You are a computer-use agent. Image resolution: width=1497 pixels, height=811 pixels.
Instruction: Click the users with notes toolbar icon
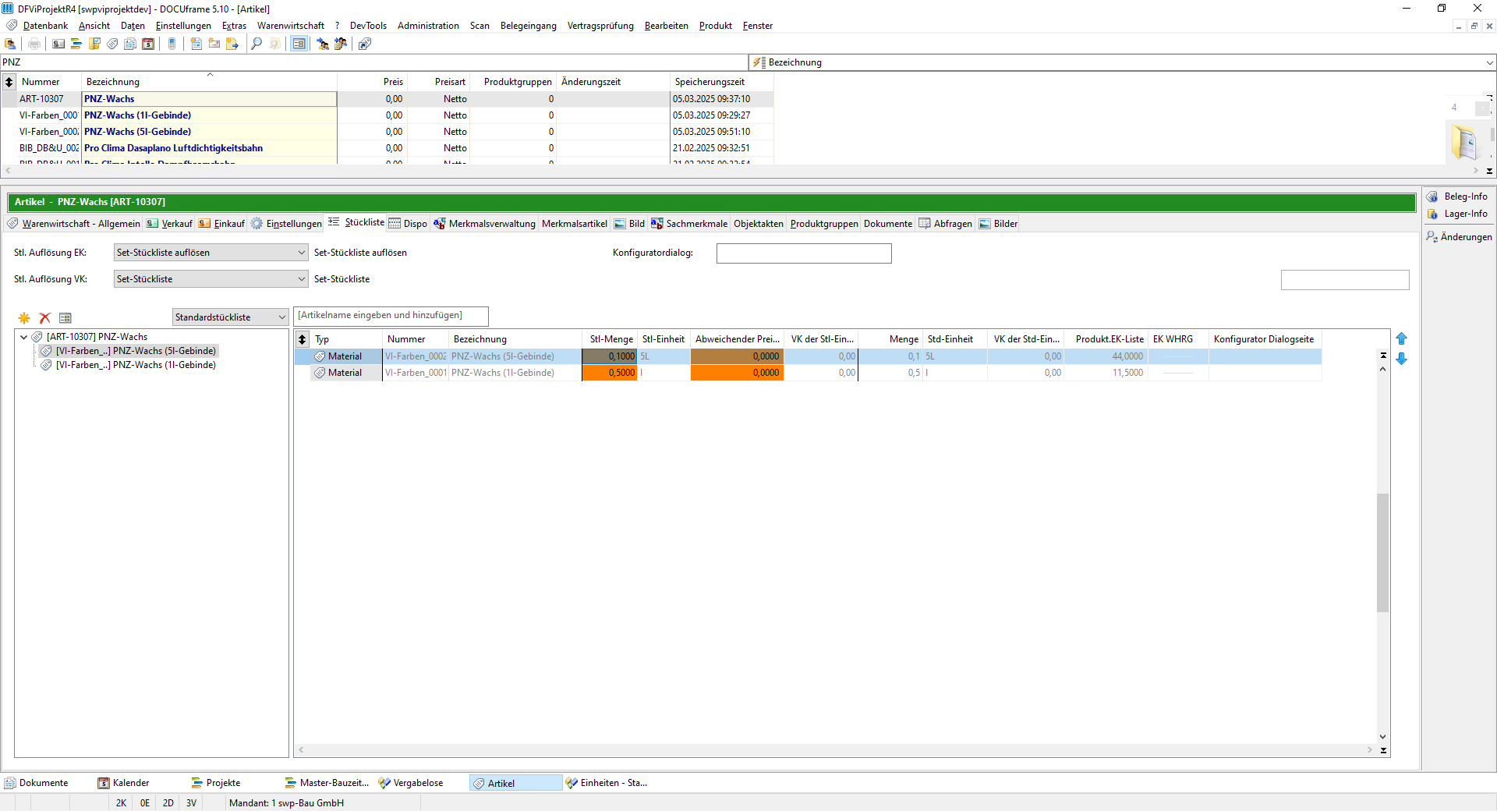click(341, 44)
